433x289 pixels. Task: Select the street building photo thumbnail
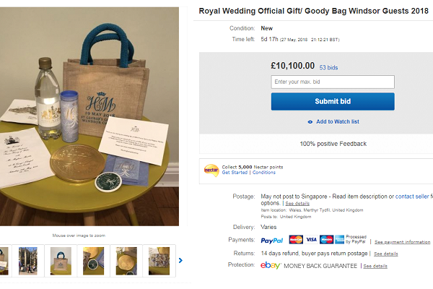27,261
